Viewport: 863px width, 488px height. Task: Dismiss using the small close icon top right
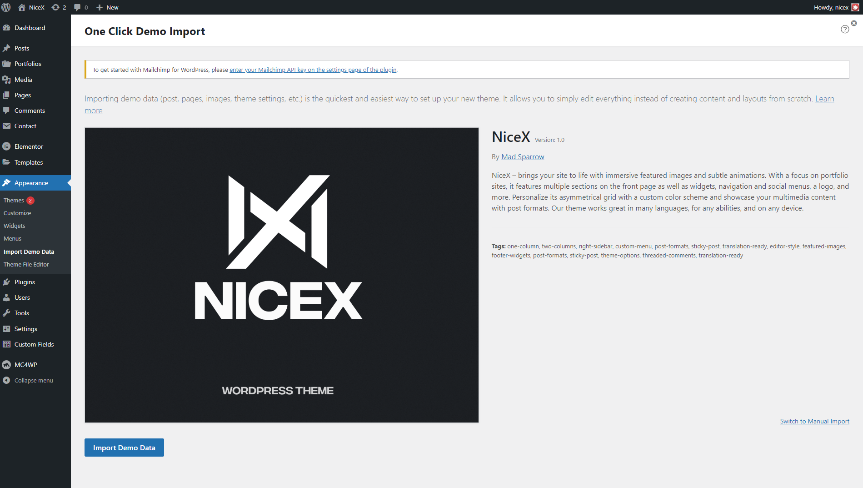tap(854, 23)
